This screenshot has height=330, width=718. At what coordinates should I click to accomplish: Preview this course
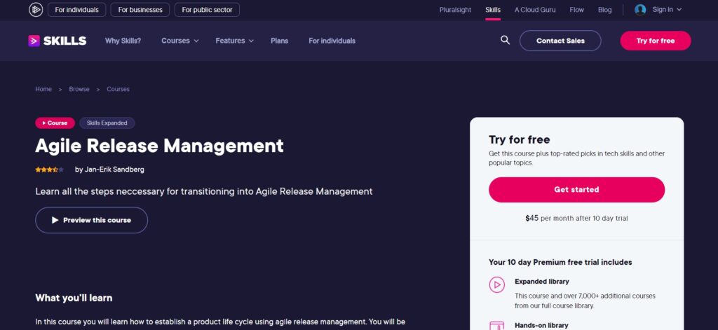(x=92, y=220)
